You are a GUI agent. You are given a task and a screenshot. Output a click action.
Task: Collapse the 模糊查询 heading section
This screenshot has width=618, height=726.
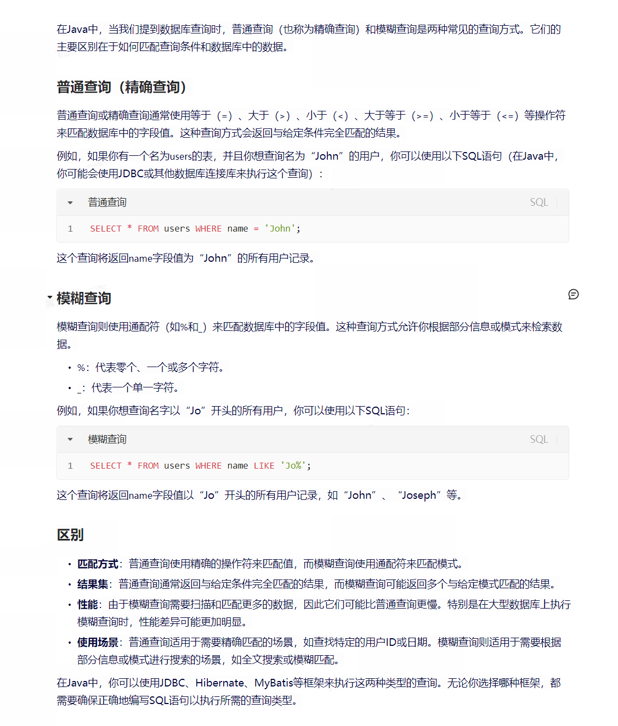pos(49,298)
